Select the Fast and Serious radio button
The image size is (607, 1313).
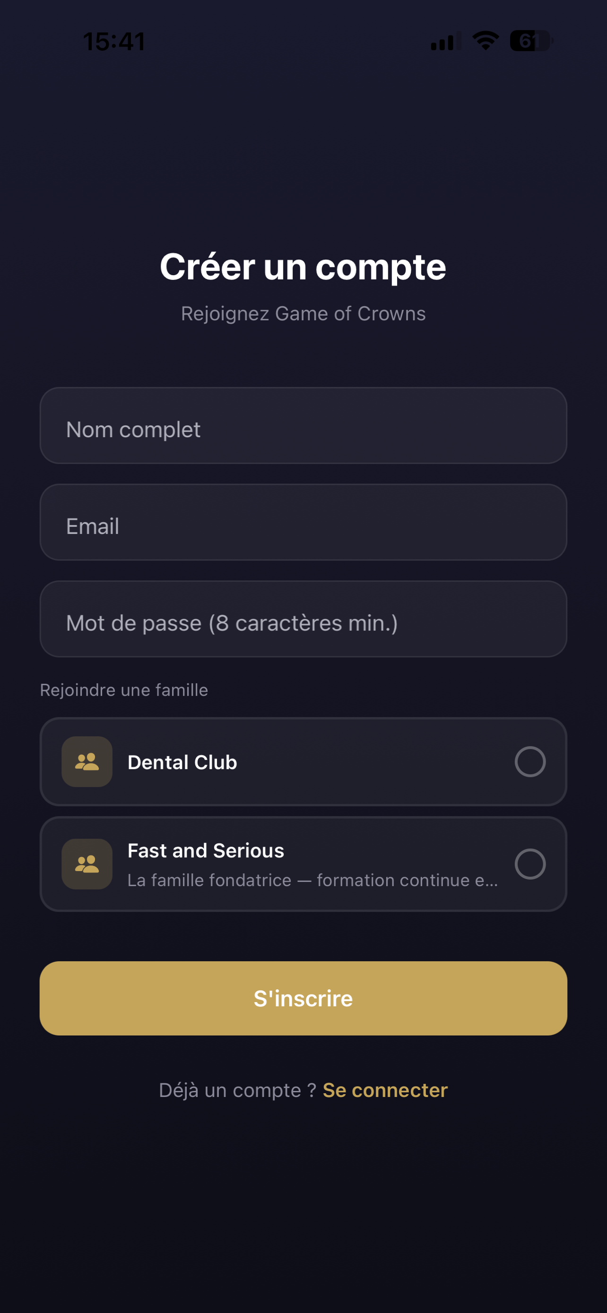tap(530, 864)
